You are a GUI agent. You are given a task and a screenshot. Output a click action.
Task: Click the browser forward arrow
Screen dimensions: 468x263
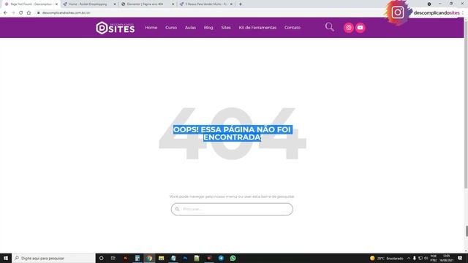[13, 13]
